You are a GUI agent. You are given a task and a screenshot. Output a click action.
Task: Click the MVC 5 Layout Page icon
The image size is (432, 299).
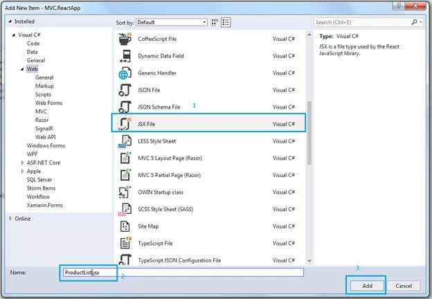125,158
